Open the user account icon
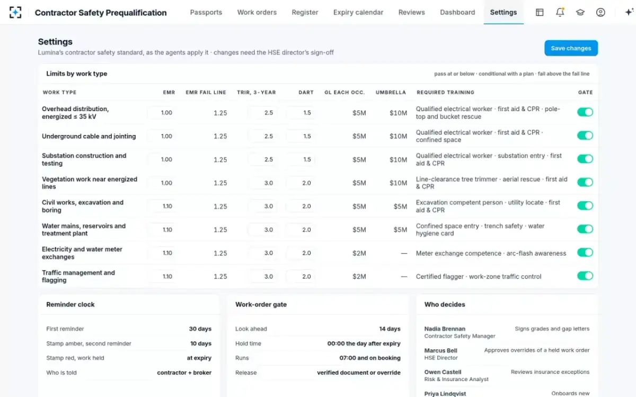Image resolution: width=636 pixels, height=397 pixels. (x=600, y=12)
